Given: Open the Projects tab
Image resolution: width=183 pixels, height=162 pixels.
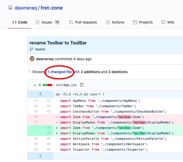Looking at the screenshot, I should (143, 22).
